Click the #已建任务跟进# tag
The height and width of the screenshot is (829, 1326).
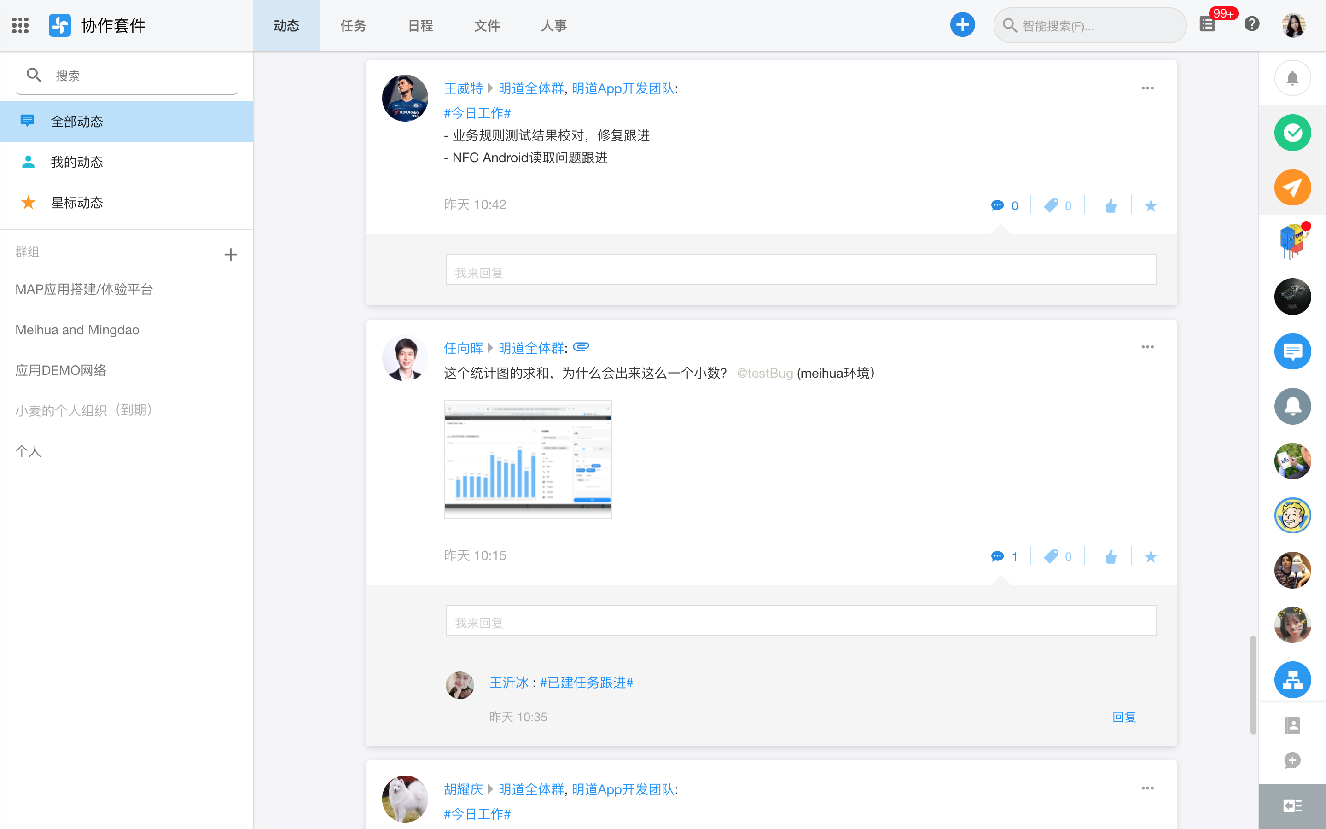pos(586,682)
